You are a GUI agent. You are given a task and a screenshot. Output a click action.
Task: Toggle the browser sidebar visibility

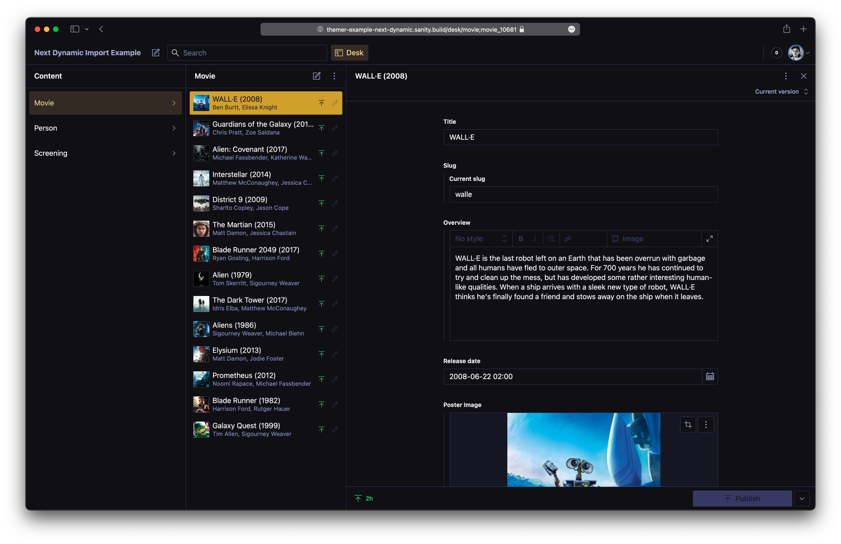74,29
